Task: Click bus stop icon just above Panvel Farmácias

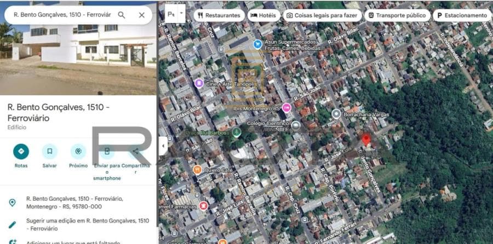Action: 197,195
